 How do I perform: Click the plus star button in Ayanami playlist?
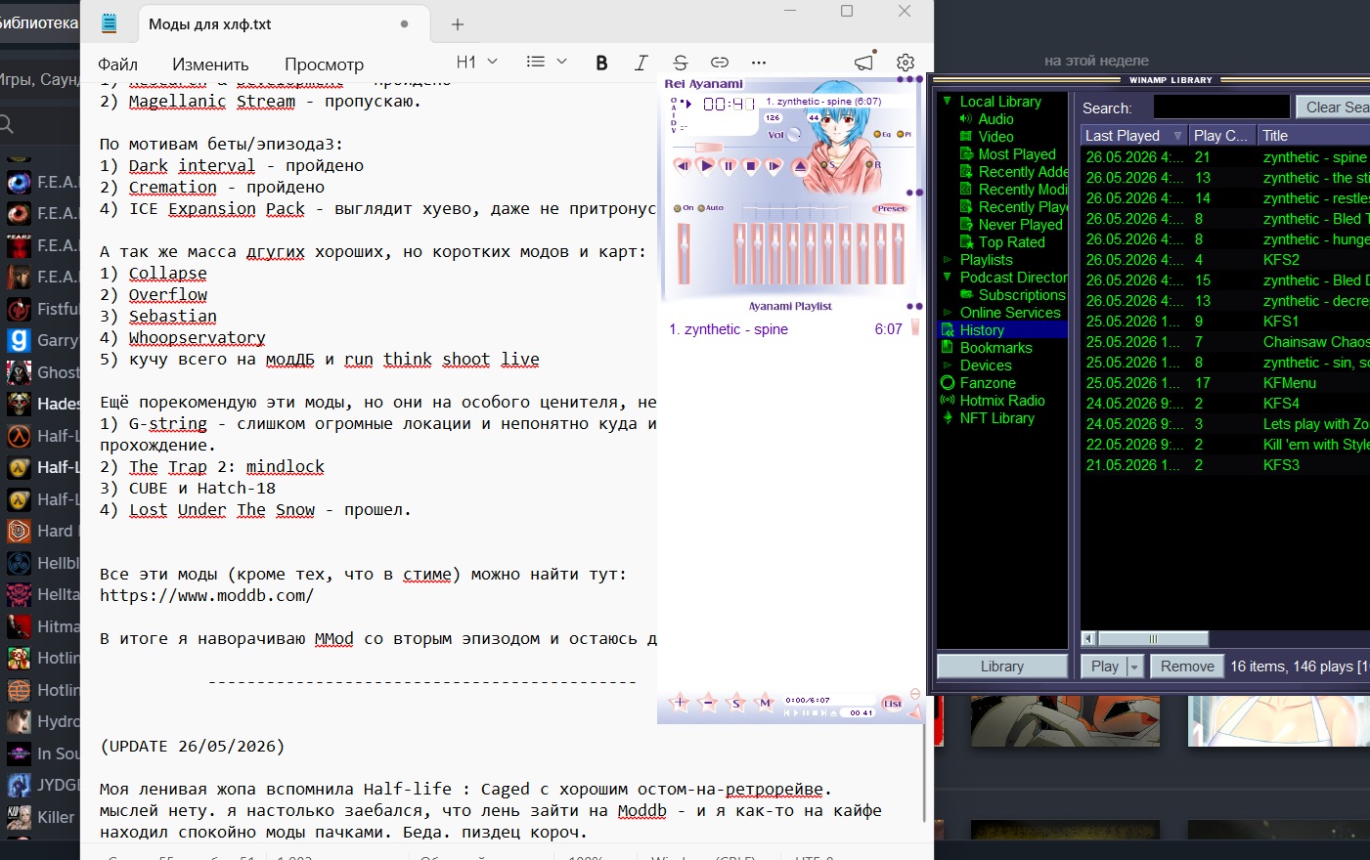[x=680, y=703]
